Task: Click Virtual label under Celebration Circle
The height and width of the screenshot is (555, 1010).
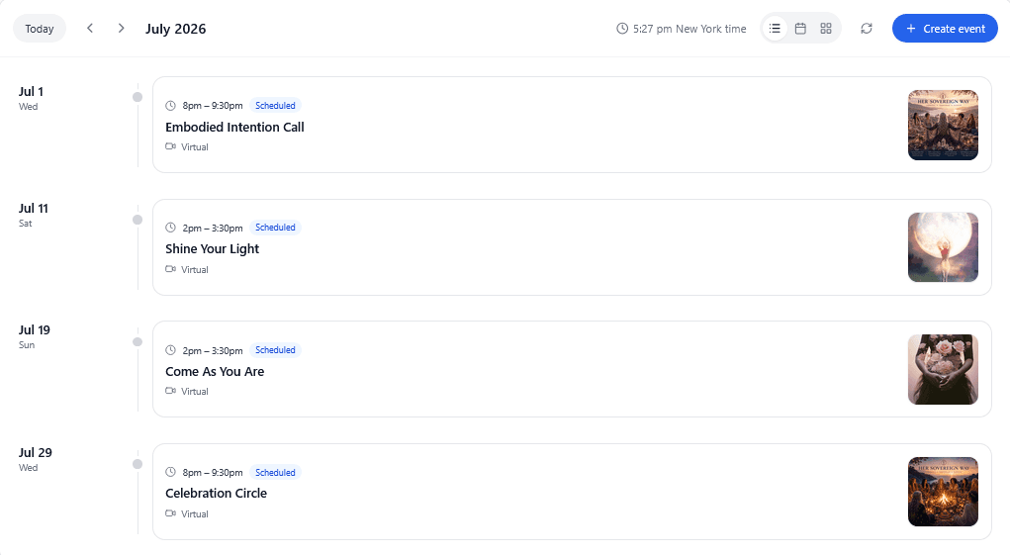Action: 195,514
